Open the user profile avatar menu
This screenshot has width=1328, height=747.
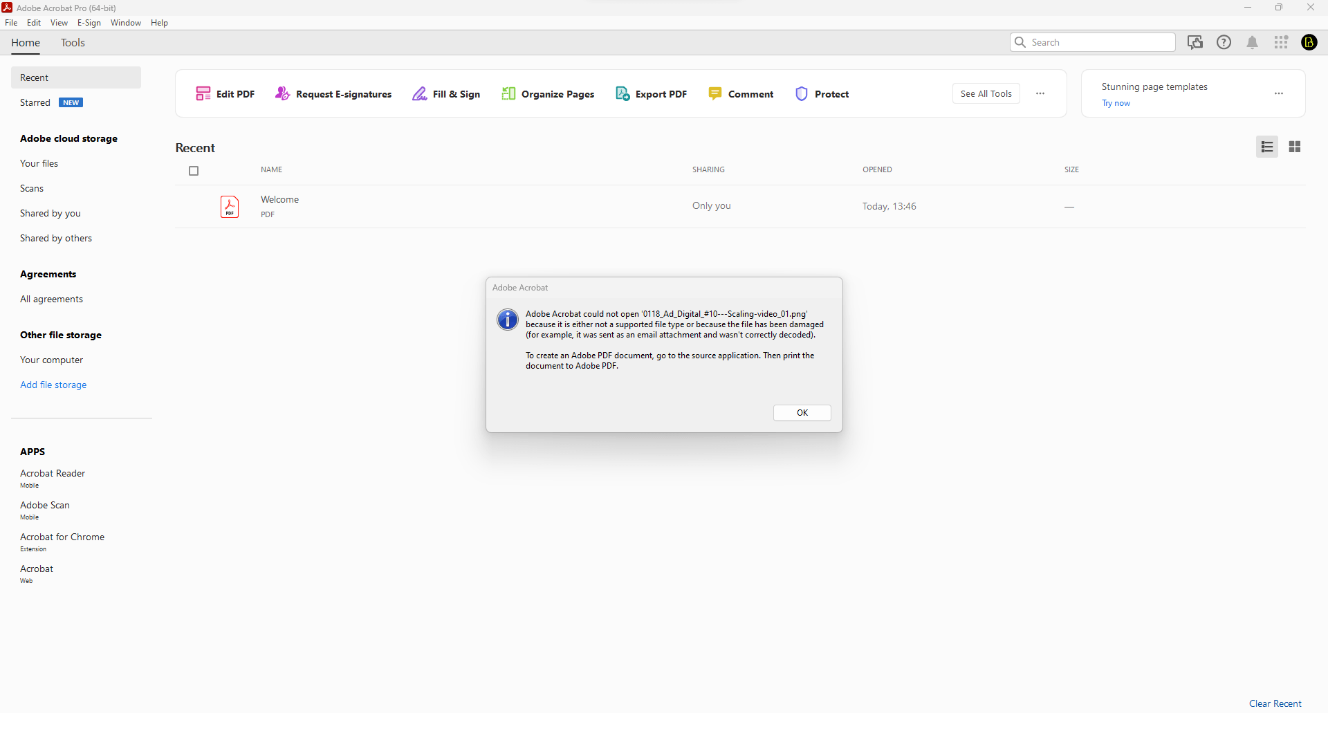[x=1309, y=43]
